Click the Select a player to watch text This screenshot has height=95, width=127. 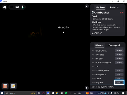pyautogui.click(x=103, y=87)
